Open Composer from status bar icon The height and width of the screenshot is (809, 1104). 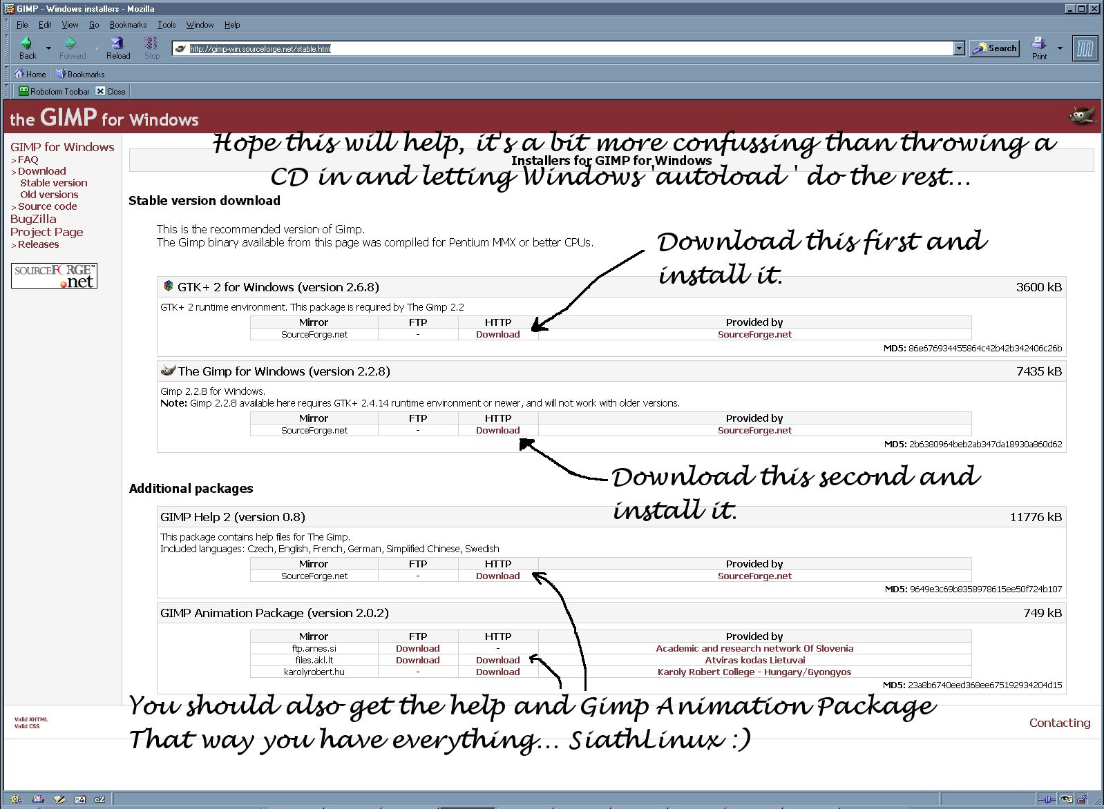(59, 799)
